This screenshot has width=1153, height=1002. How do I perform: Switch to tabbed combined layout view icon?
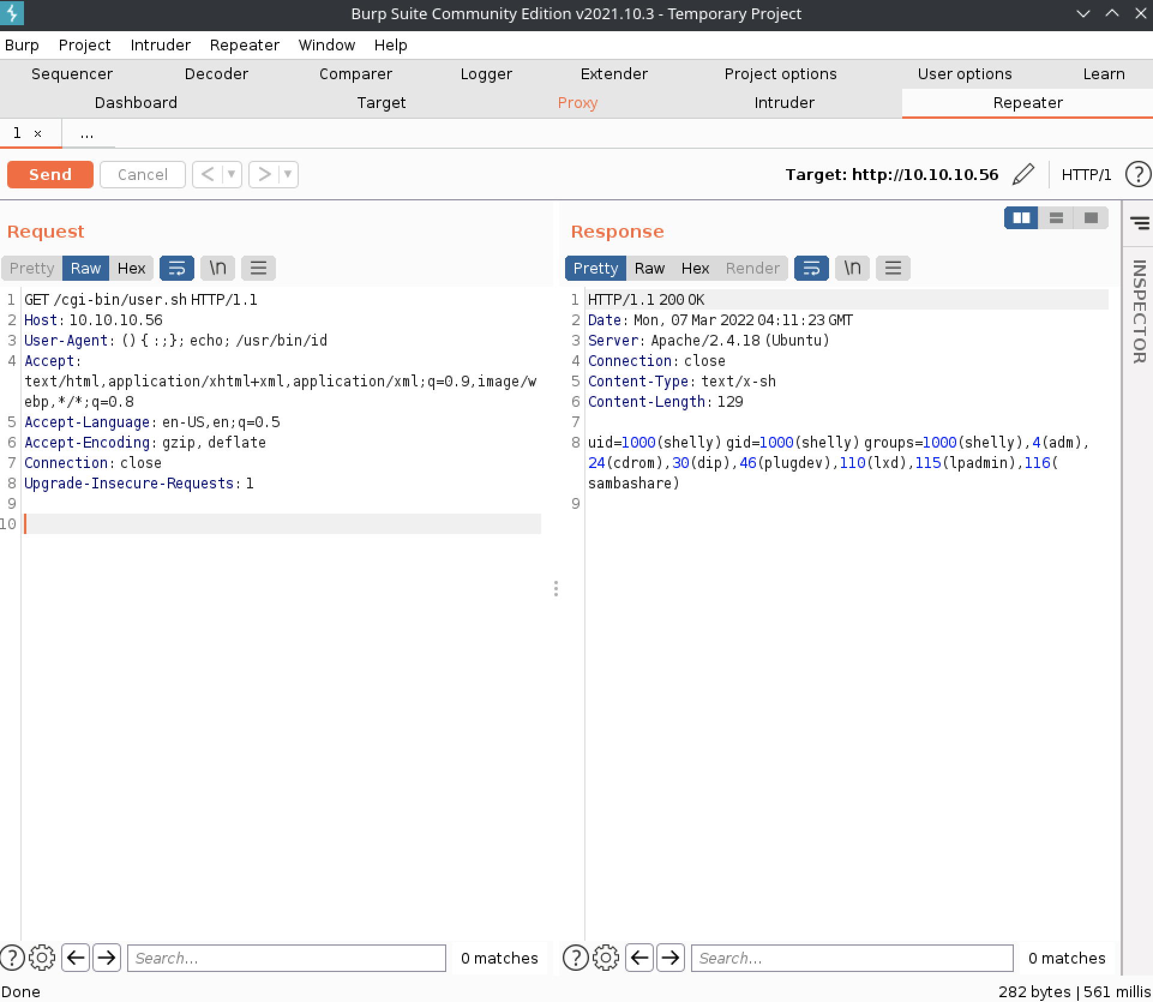(1091, 218)
